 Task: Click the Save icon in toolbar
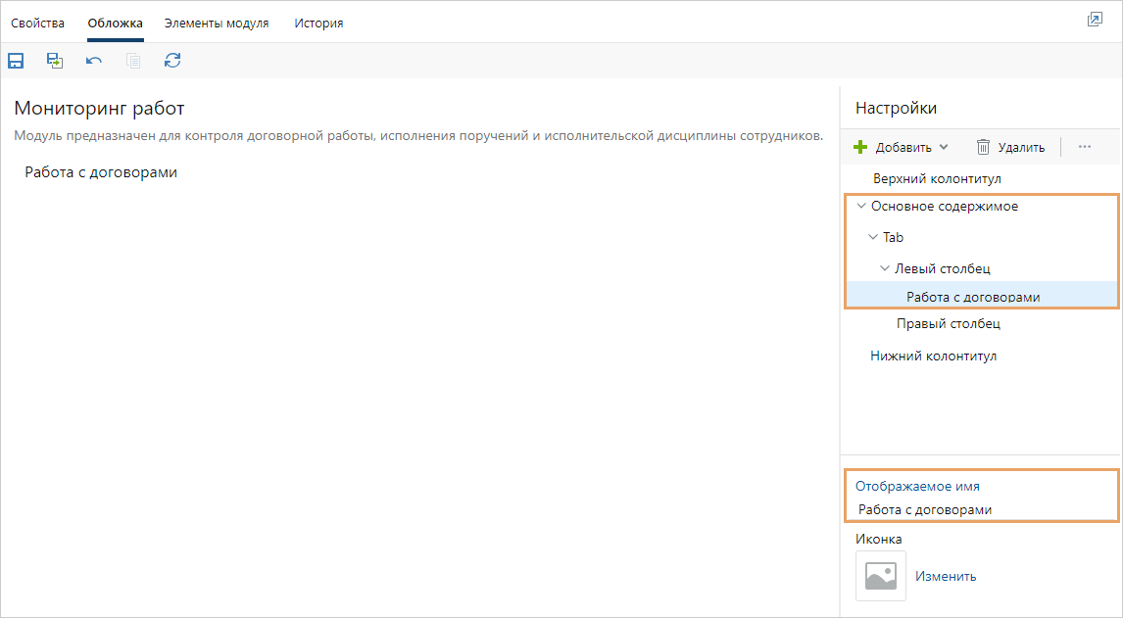click(16, 61)
